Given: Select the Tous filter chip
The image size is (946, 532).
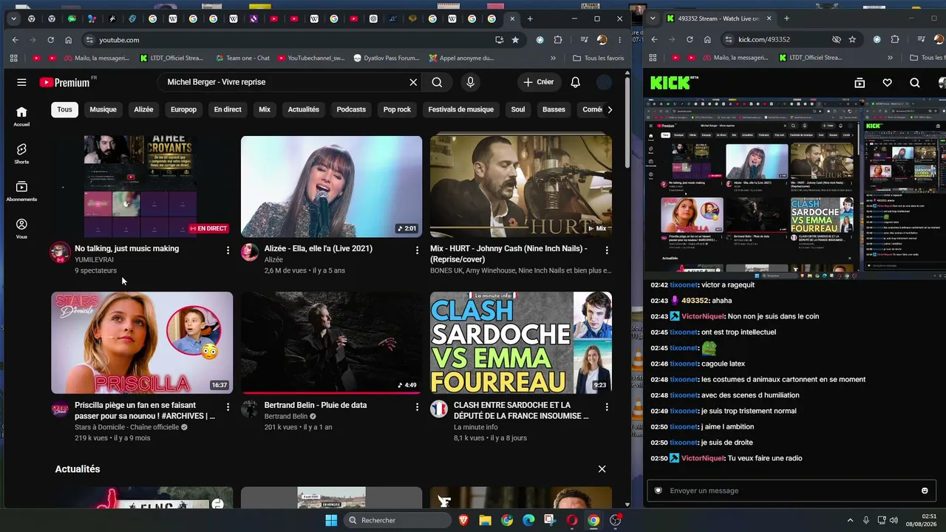Looking at the screenshot, I should 65,109.
